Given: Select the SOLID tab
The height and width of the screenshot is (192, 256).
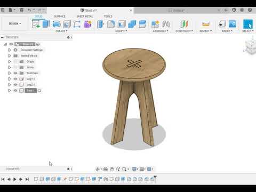Looking at the screenshot, I should [x=38, y=16].
